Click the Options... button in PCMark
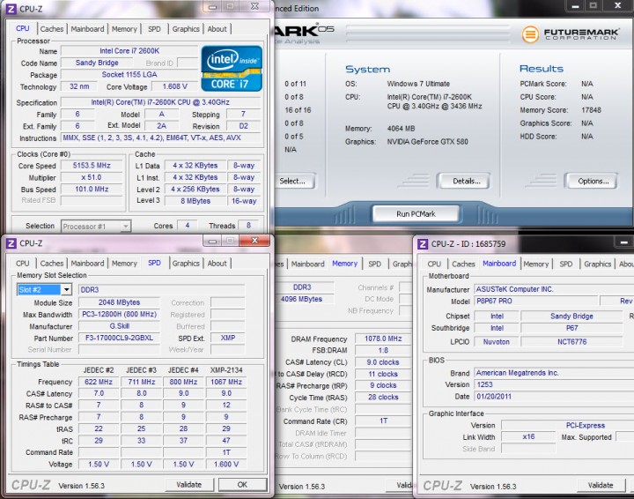Screen dimensions: 634x499 pyautogui.click(x=593, y=182)
